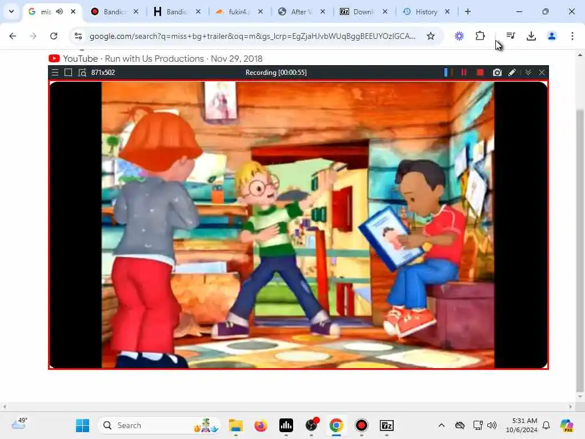Image resolution: width=585 pixels, height=439 pixels.
Task: Show hidden system tray icons chevron
Action: click(442, 425)
